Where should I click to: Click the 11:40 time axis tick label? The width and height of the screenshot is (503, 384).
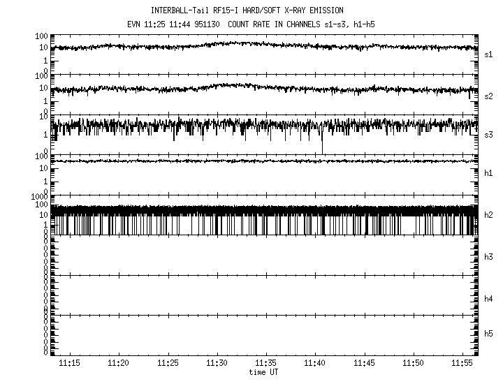pos(315,364)
